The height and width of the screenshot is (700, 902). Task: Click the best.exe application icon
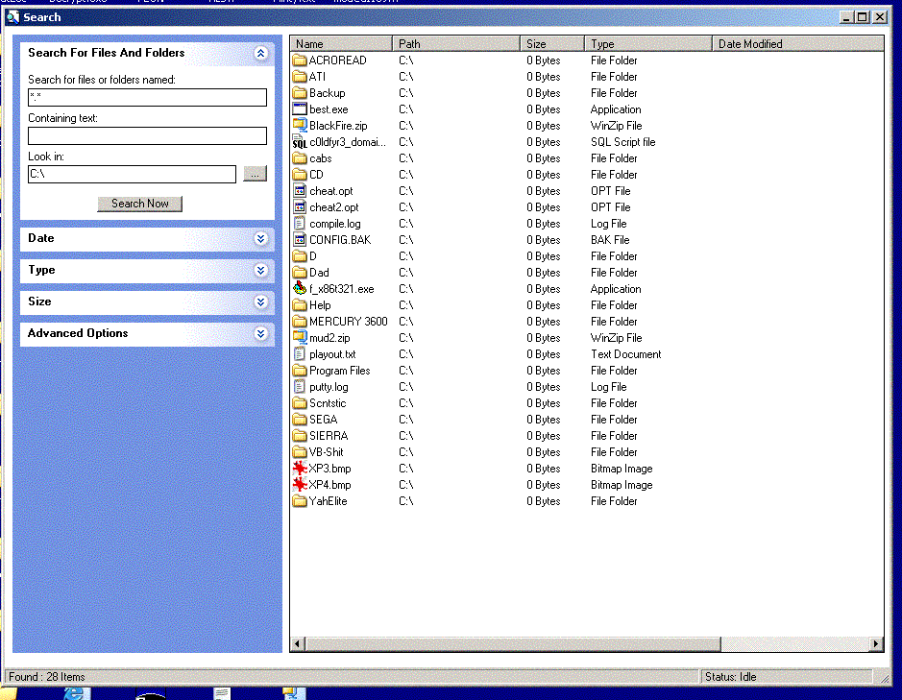click(300, 109)
